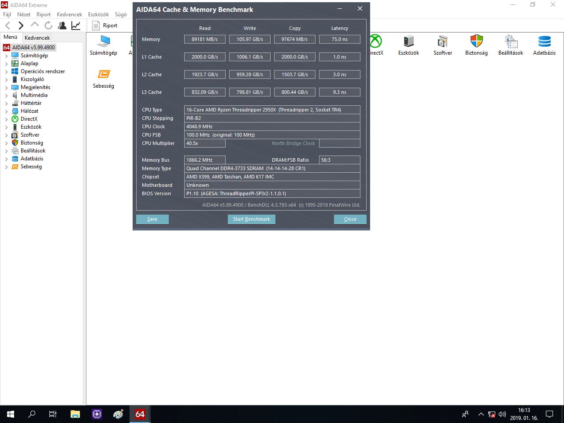Click the Close button in benchmark dialog
This screenshot has width=564, height=423.
tap(350, 219)
